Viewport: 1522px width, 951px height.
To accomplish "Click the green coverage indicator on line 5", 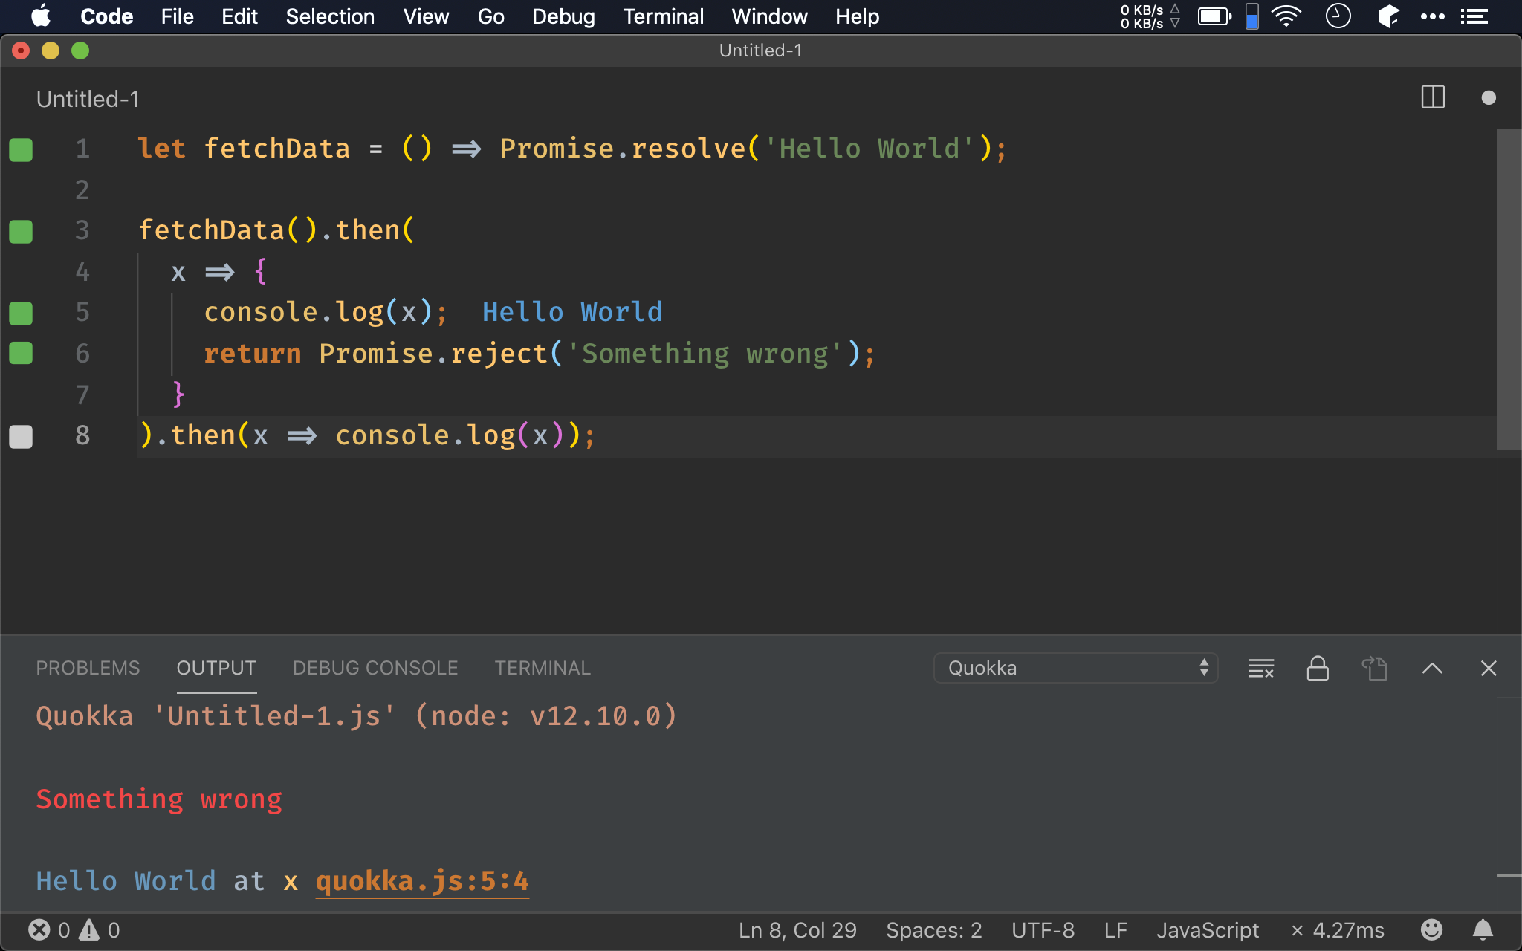I will [x=21, y=313].
